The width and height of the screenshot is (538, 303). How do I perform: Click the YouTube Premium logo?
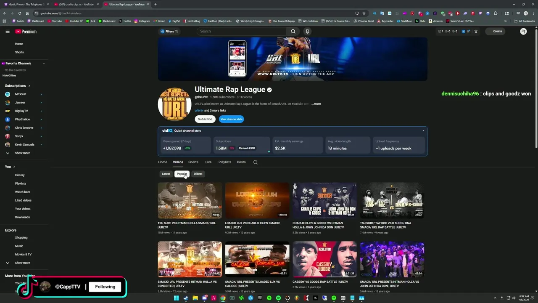coord(26,32)
